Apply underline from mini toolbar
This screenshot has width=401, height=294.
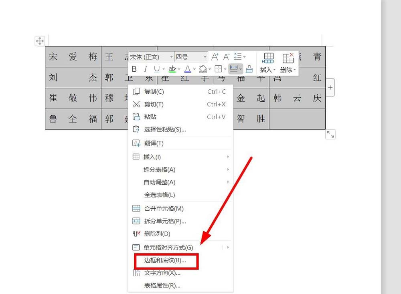[156, 69]
